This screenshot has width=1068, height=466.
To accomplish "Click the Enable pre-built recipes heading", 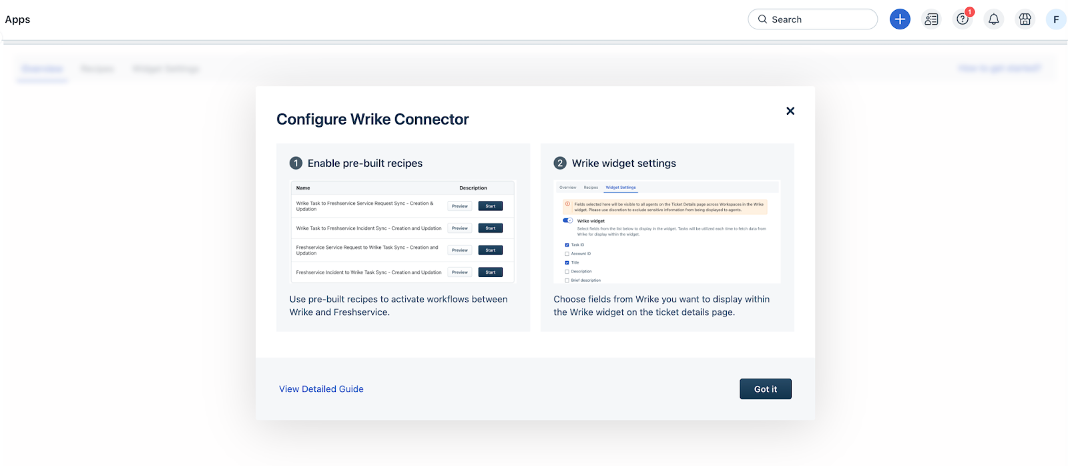I will tap(365, 163).
